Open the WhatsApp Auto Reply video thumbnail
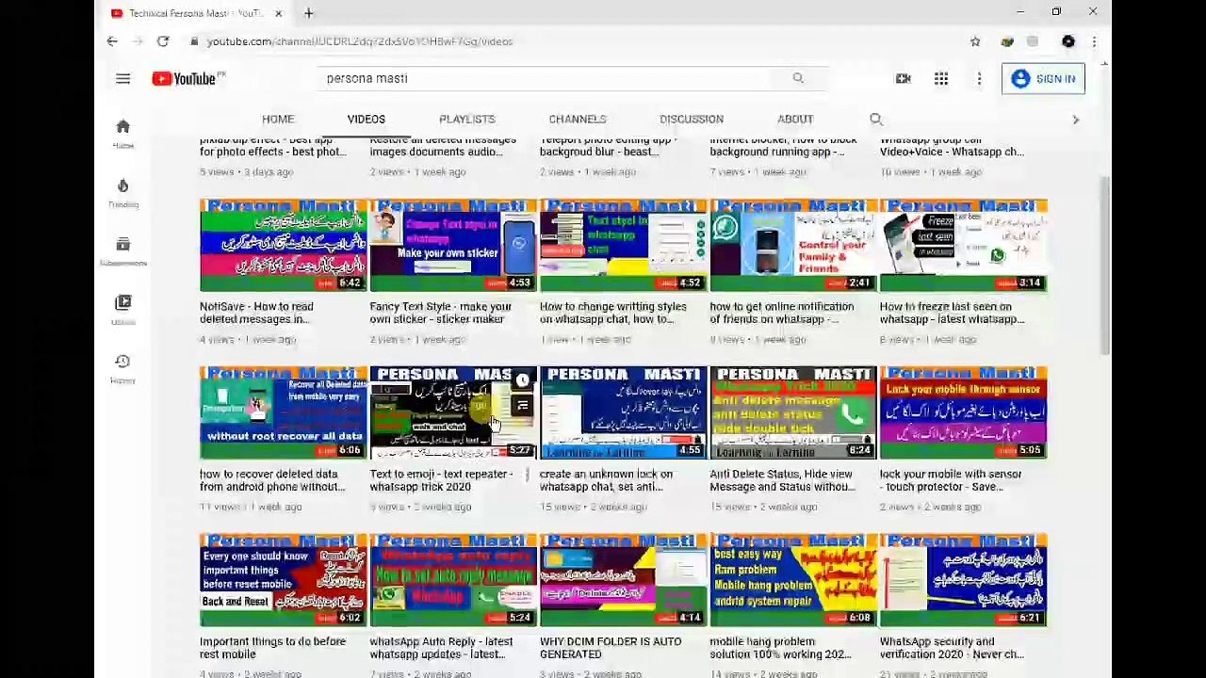 coord(453,580)
